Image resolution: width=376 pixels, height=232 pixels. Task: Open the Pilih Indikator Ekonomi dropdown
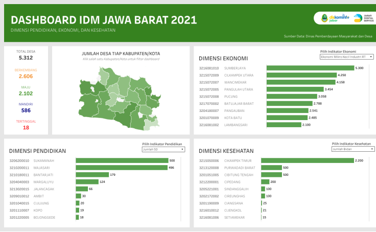pyautogui.click(x=346, y=57)
